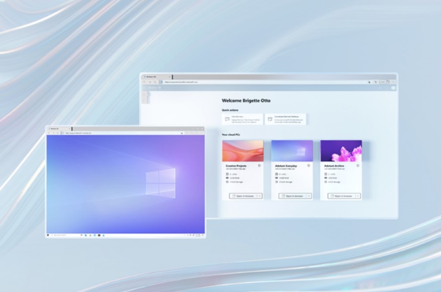Expand dropdown arrow beside Adatum Archive Open in browser

(358, 196)
